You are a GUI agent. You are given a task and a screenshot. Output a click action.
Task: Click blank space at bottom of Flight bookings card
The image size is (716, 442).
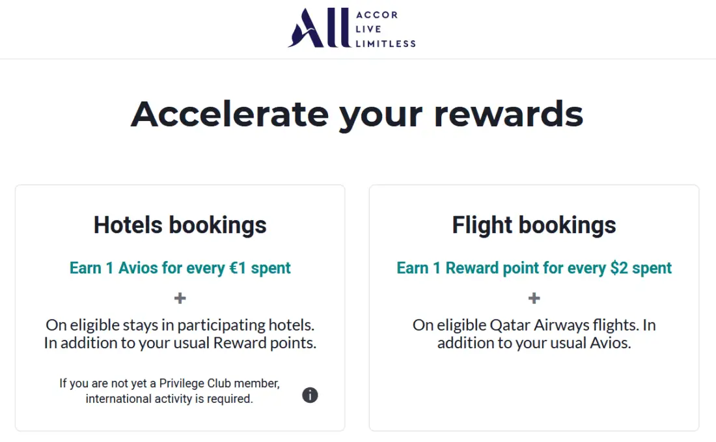coord(534,397)
